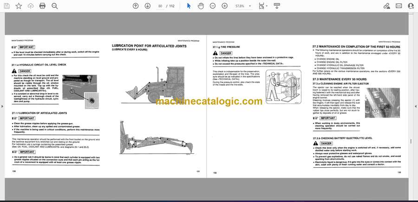The height and width of the screenshot is (202, 418).
Task: Click the tire inflation worker illustration
Action: 283,87
